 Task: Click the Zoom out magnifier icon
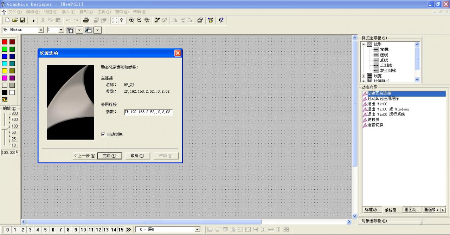[x=139, y=20]
